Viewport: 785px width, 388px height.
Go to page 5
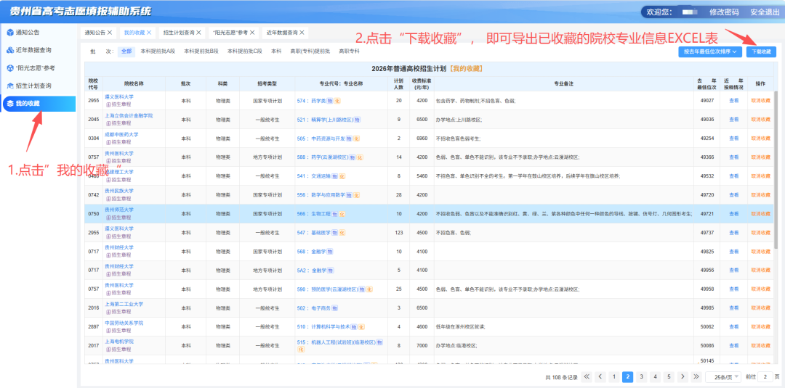pos(668,376)
